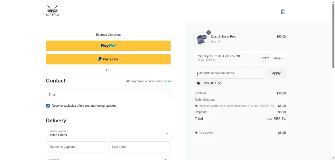Screen dimensions: 335x160
Task: Click the Delivery section heading
Action: click(56, 121)
